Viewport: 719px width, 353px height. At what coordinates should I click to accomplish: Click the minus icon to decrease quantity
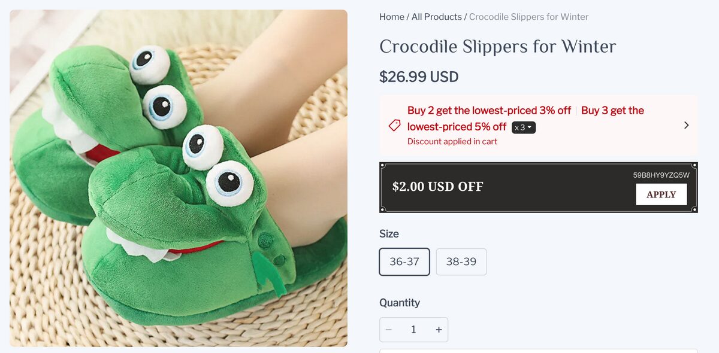(x=388, y=329)
